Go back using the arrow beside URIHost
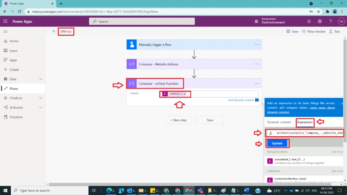This screenshot has height=195, width=347. click(54, 31)
